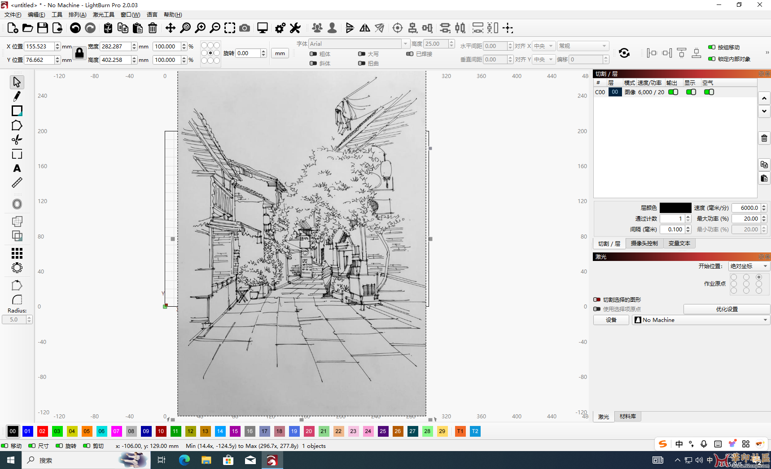Open the text style normal dropdown
Image resolution: width=771 pixels, height=469 pixels.
pos(583,46)
